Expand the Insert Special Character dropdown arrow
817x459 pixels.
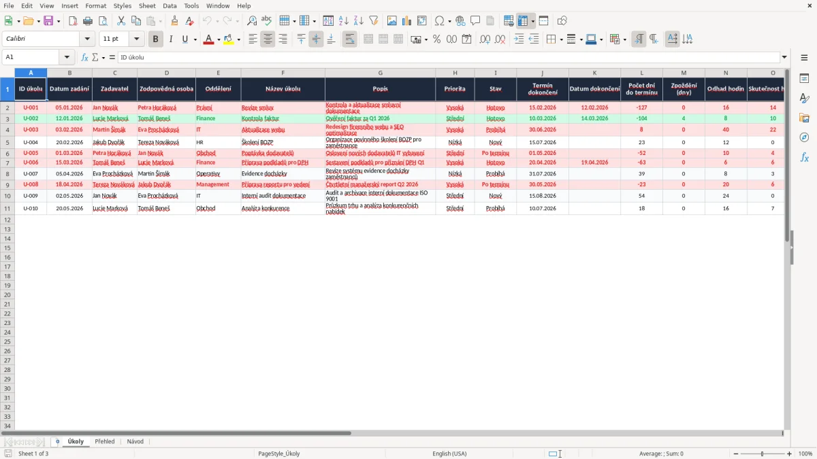point(449,21)
